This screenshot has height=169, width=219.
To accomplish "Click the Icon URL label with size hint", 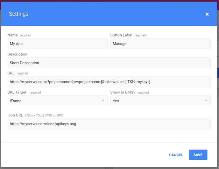I will click(35, 115).
